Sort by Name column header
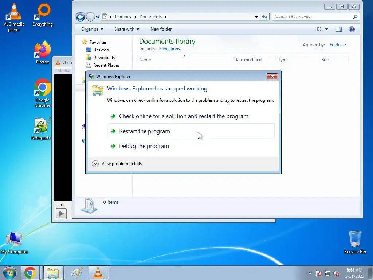Screen dimensions: 373x280 (x=184, y=60)
